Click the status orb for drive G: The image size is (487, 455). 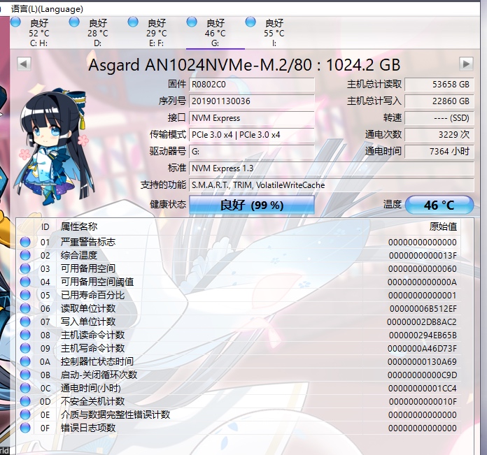click(192, 22)
